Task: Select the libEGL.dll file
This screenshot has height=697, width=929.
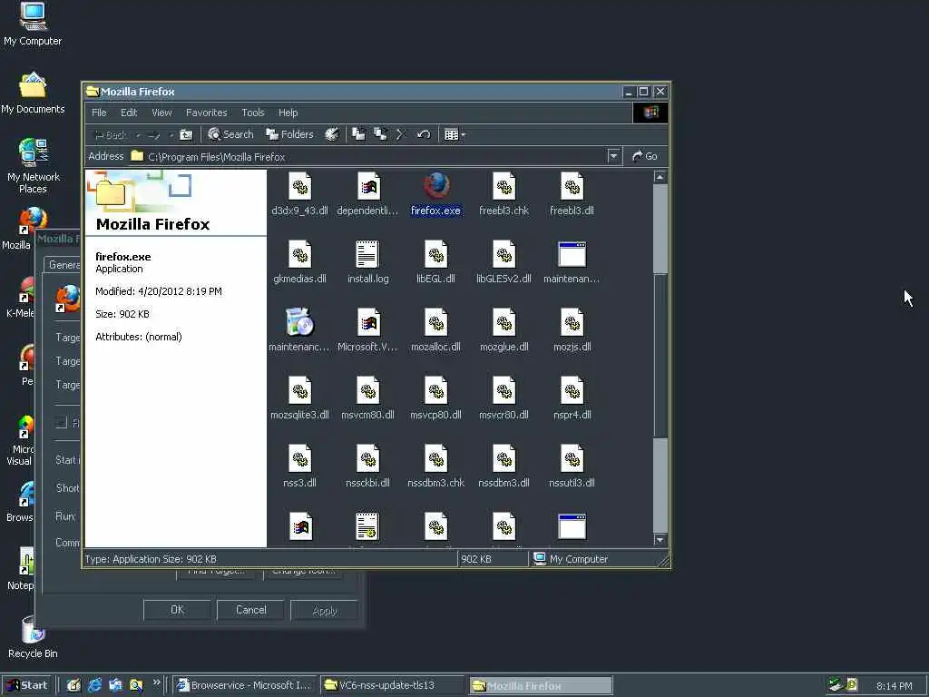Action: (x=435, y=262)
